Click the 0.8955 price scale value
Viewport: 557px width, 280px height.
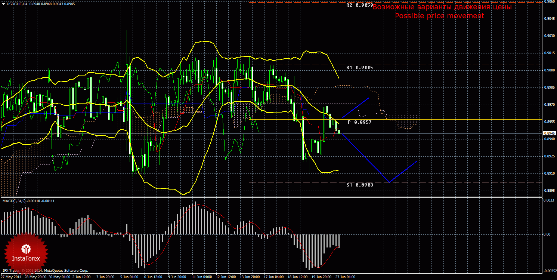549,122
